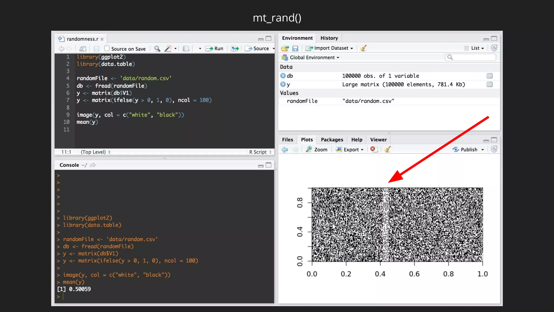
Task: Clear workspace with broom icon in Environment pane
Action: pyautogui.click(x=363, y=48)
